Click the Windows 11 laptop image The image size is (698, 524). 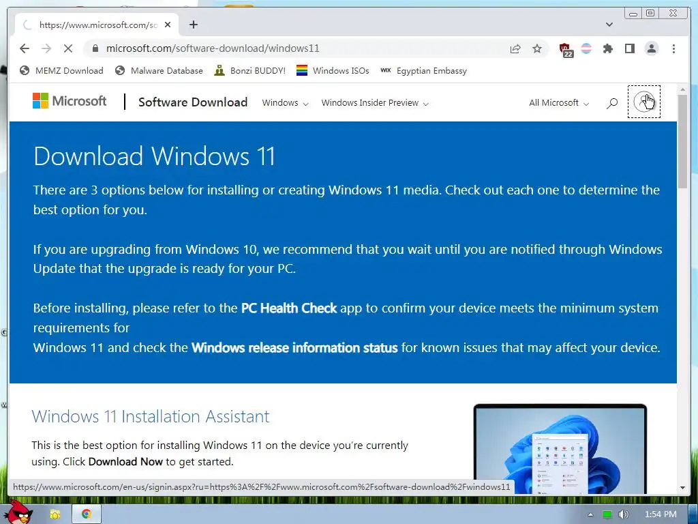pyautogui.click(x=560, y=449)
